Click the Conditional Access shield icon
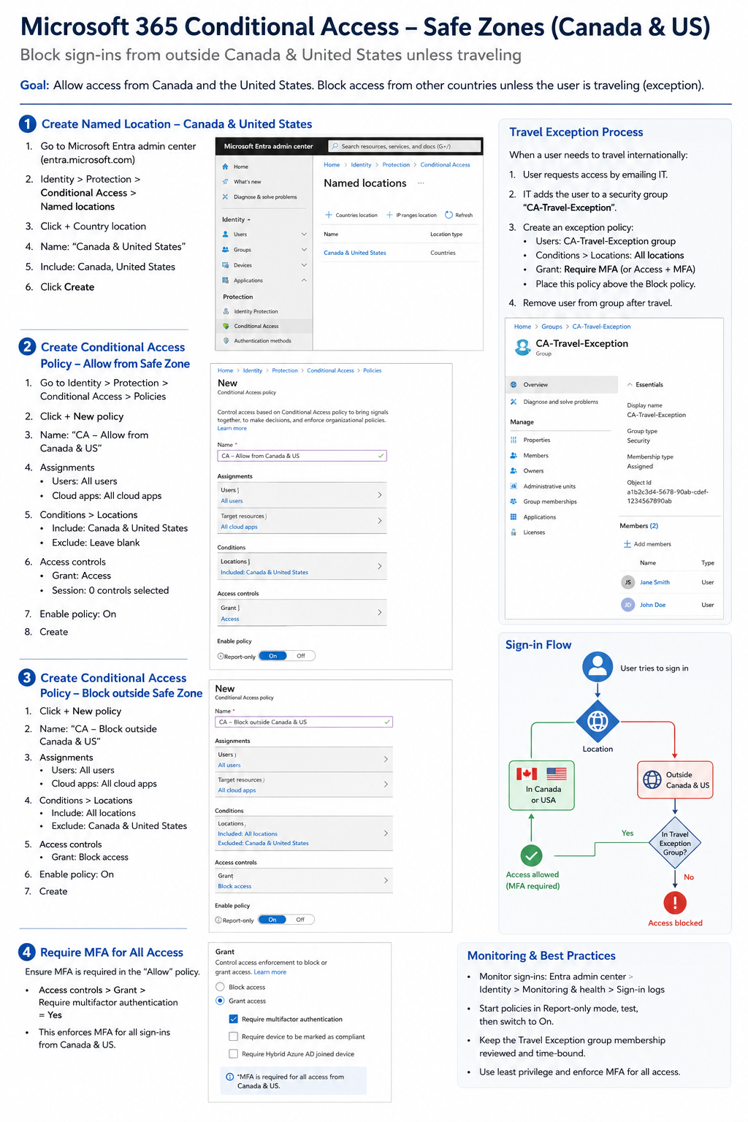This screenshot has width=748, height=1122. (226, 326)
